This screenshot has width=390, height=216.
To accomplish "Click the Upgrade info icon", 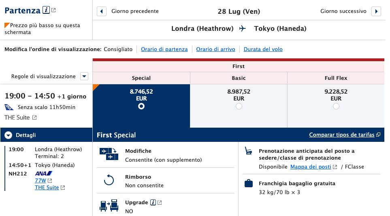I will [x=153, y=202].
